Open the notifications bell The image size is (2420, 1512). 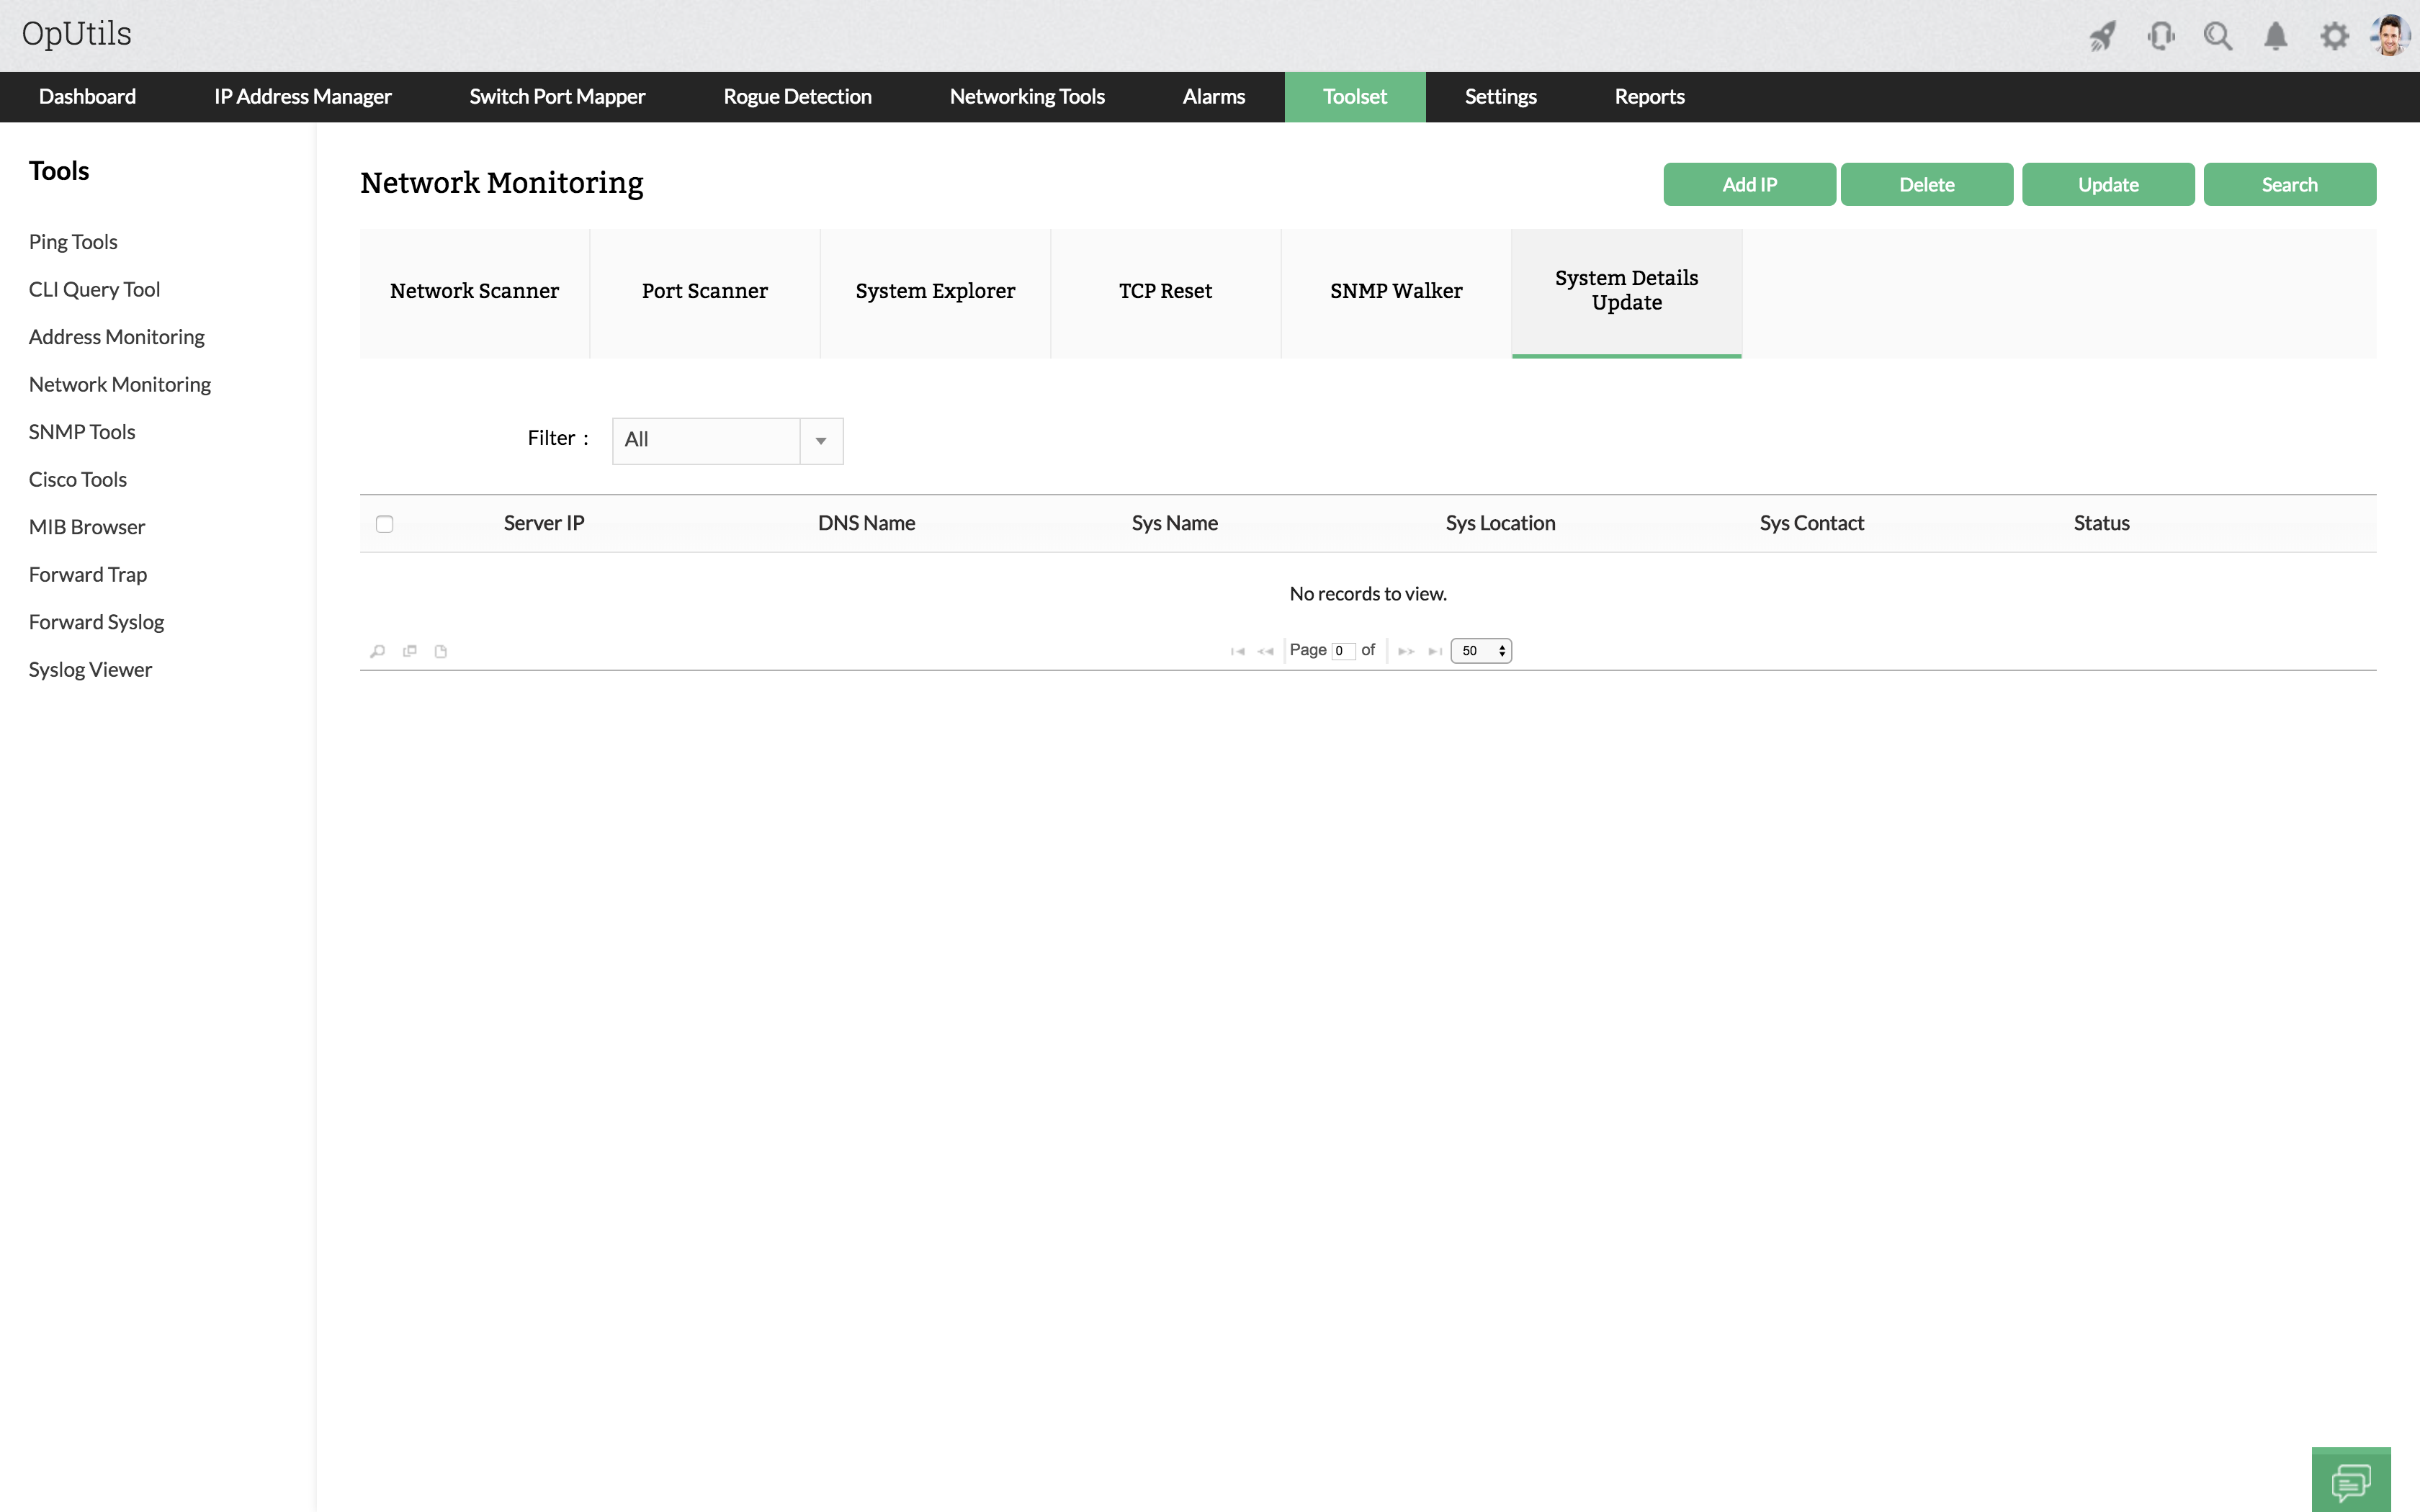pos(2275,36)
